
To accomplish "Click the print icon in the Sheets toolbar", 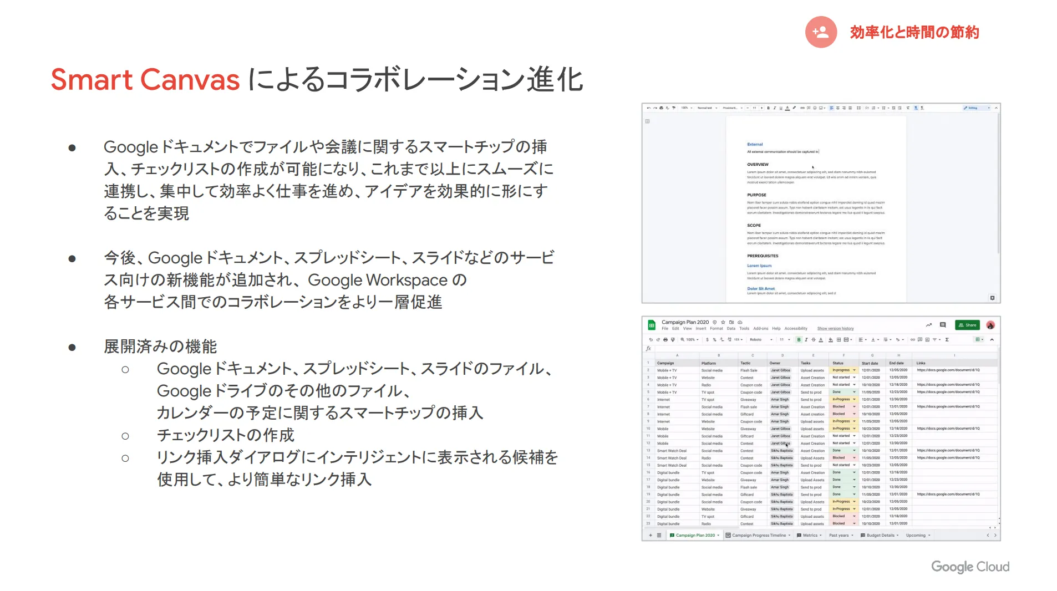I will pos(665,339).
